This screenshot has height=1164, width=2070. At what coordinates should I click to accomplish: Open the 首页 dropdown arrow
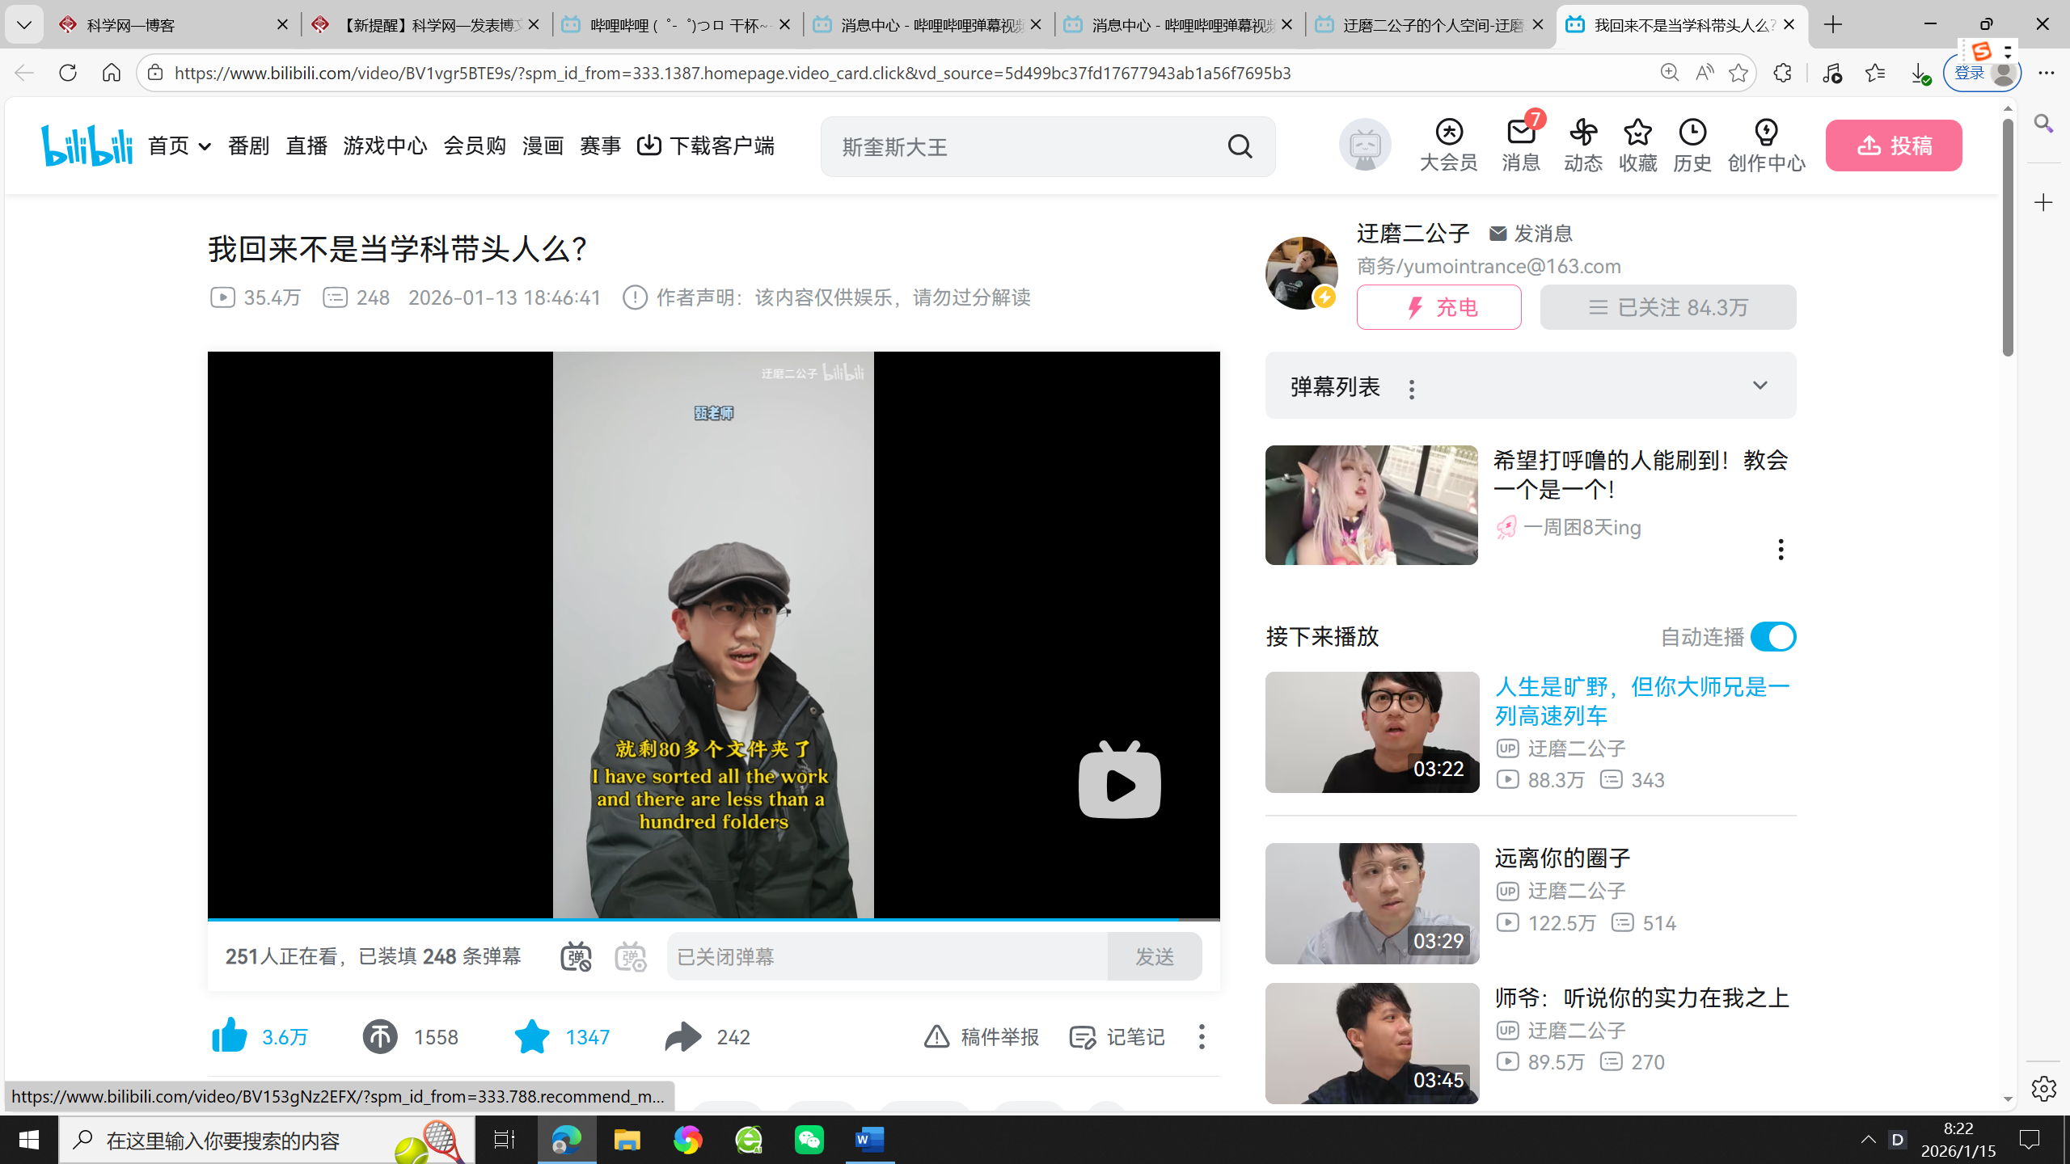tap(205, 147)
